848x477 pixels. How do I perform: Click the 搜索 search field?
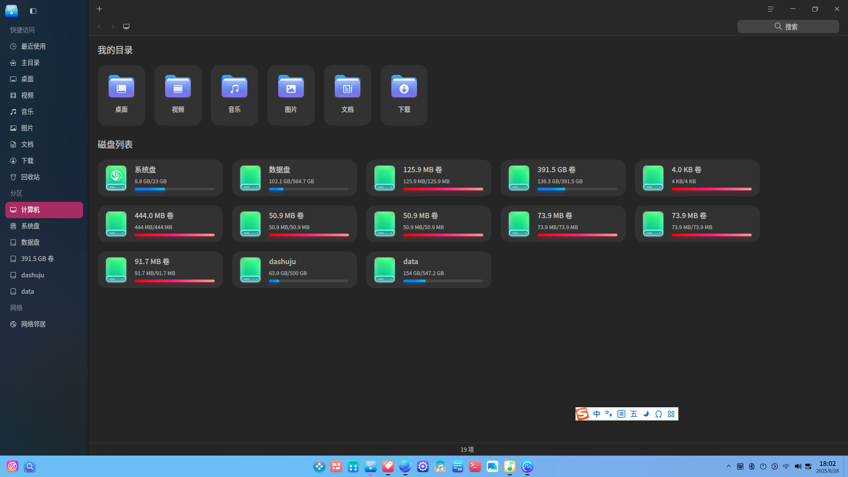[788, 26]
